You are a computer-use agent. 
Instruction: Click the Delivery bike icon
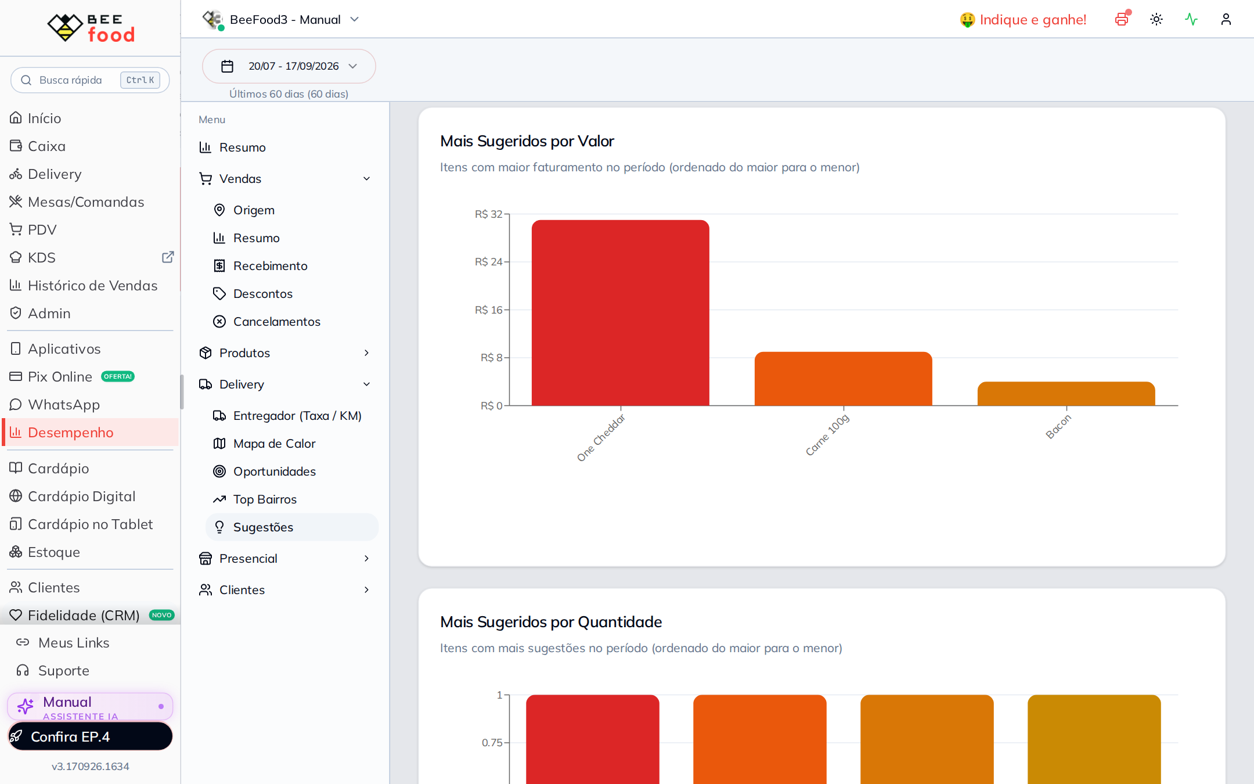(16, 174)
